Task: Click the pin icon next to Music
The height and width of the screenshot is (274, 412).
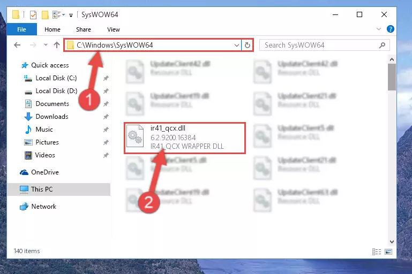Action: tap(106, 130)
